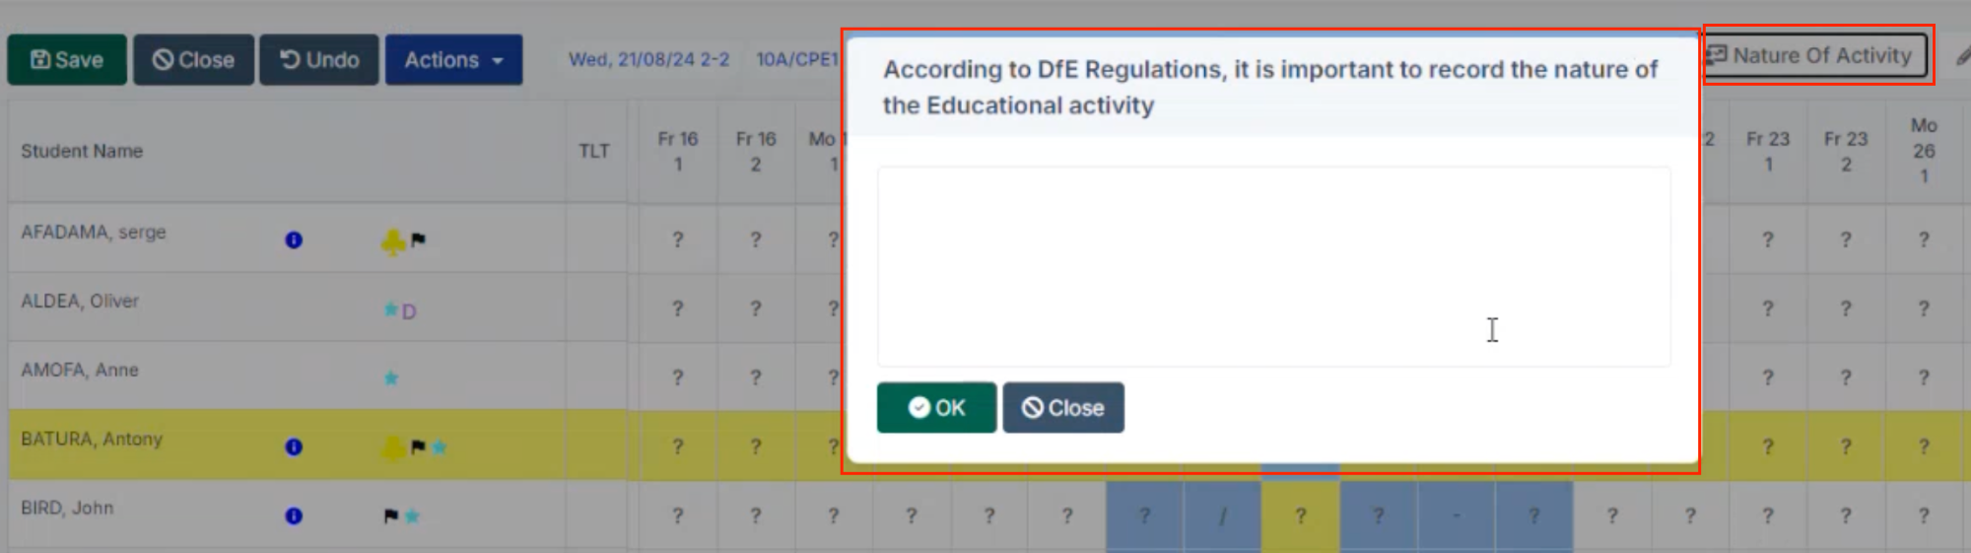Click the info icon beside BATURA, Antony
Screen dimensions: 1971x553
[x=294, y=447]
